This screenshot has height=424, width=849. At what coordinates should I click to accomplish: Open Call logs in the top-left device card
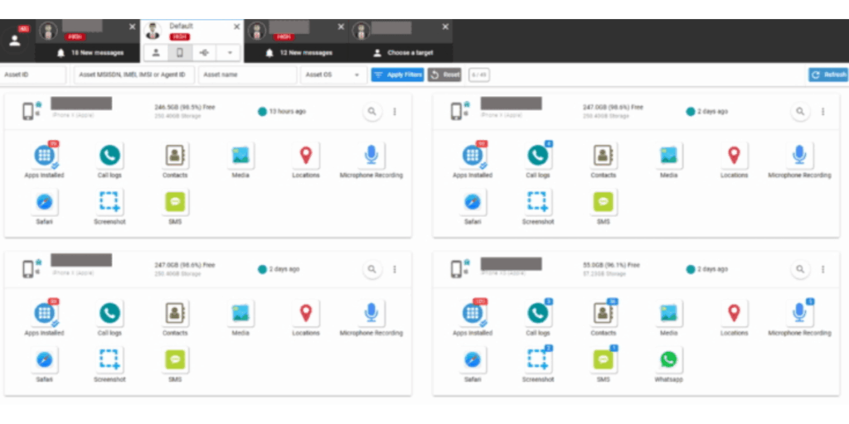[x=109, y=156]
